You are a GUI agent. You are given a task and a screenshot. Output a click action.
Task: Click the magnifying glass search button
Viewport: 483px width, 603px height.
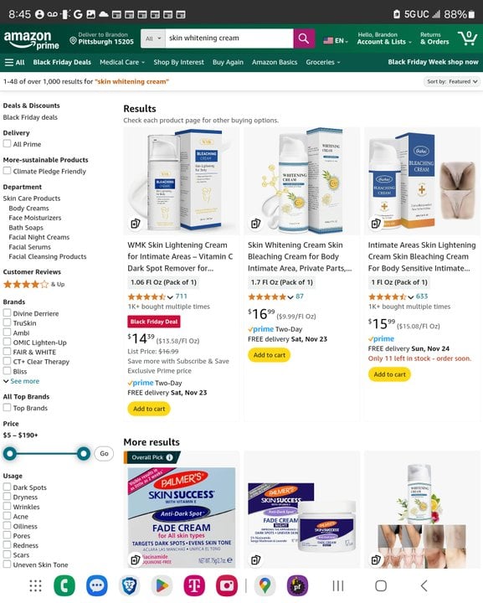point(304,39)
